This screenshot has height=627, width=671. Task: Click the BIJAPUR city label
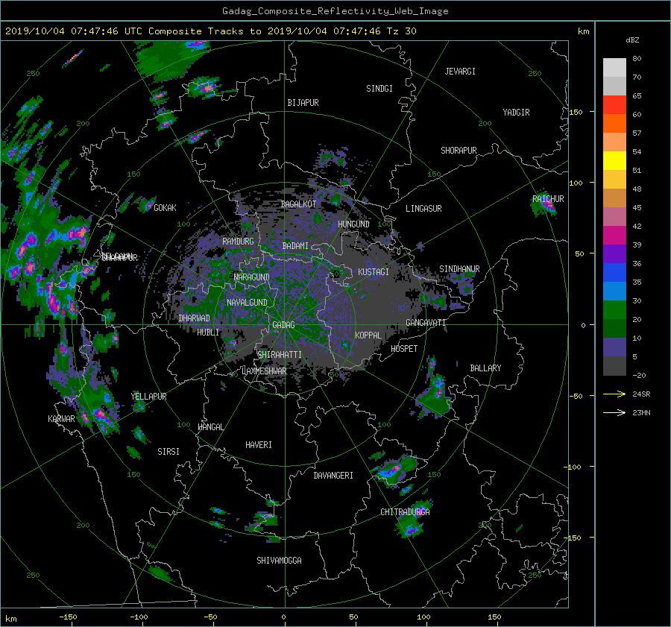303,103
